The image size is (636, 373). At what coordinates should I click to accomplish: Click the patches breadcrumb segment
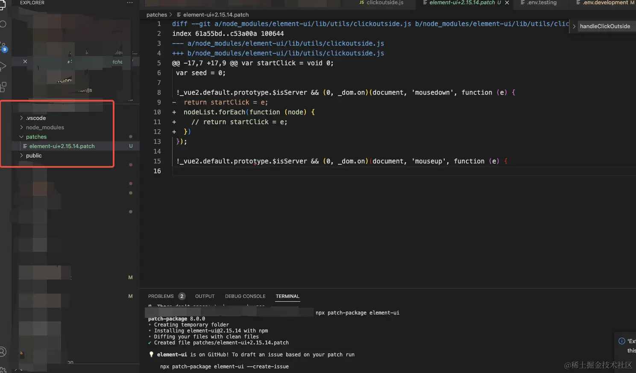157,15
